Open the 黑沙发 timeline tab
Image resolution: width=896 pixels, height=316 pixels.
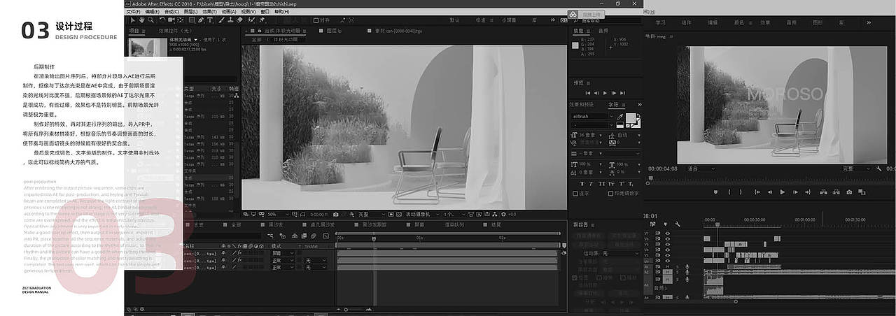point(276,225)
